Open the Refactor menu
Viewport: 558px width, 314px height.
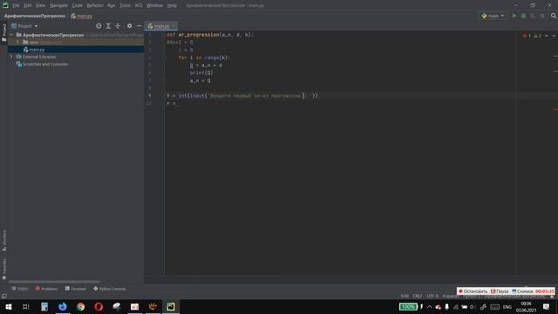pyautogui.click(x=95, y=5)
